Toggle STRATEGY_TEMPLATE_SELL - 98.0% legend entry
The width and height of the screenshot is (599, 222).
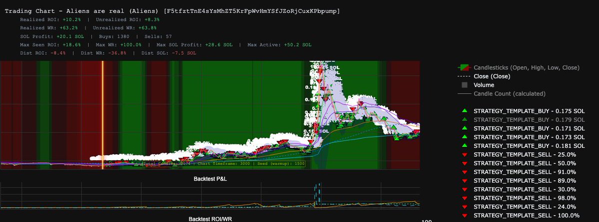point(525,199)
